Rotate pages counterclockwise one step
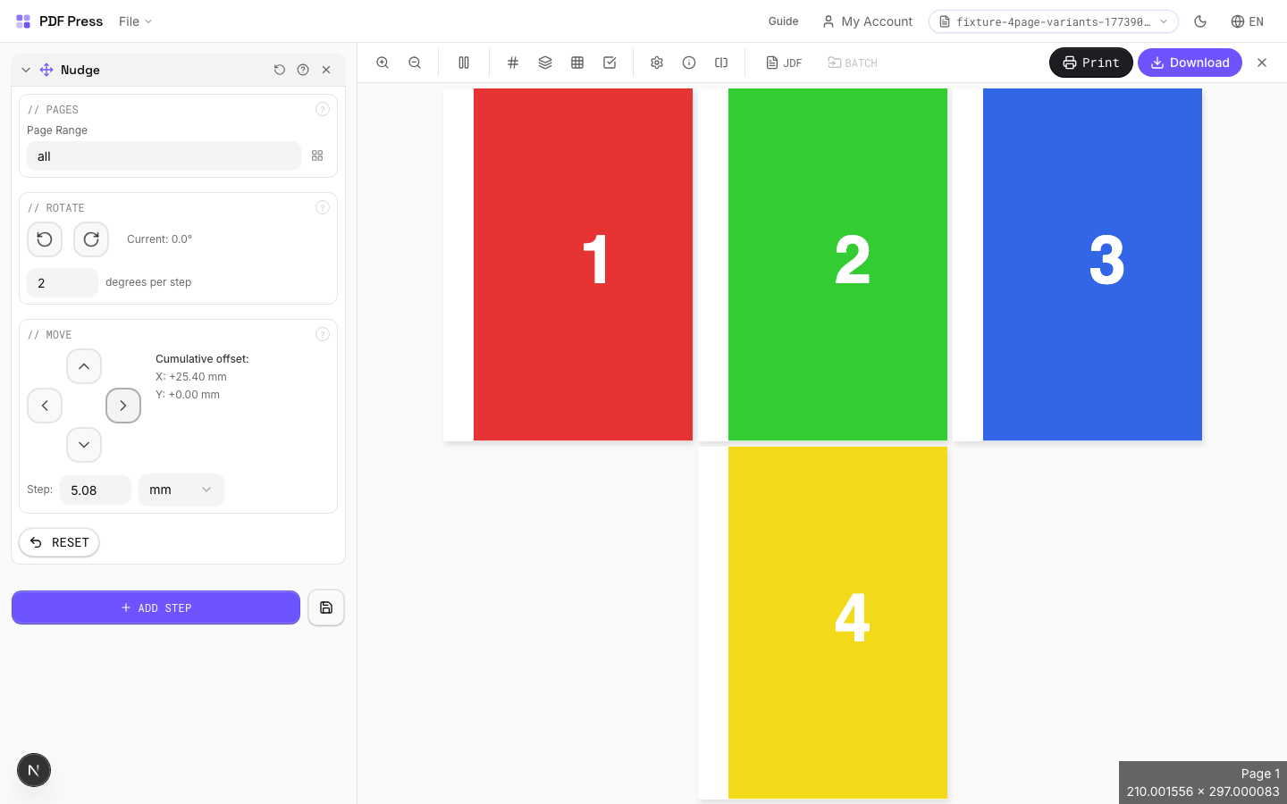 pyautogui.click(x=45, y=239)
